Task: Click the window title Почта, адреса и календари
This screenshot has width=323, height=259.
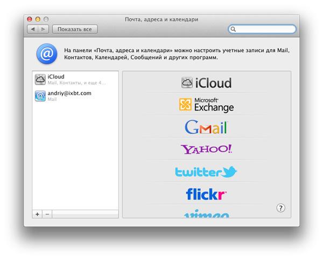Action: pyautogui.click(x=161, y=19)
